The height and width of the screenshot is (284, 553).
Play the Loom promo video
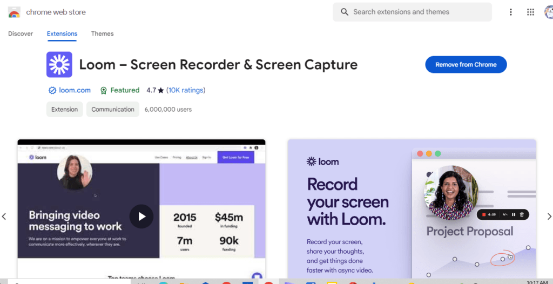141,217
